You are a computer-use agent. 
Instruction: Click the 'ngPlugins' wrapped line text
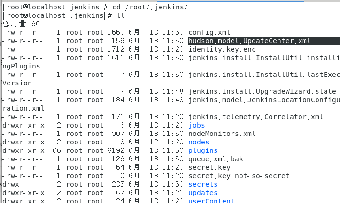(21, 66)
